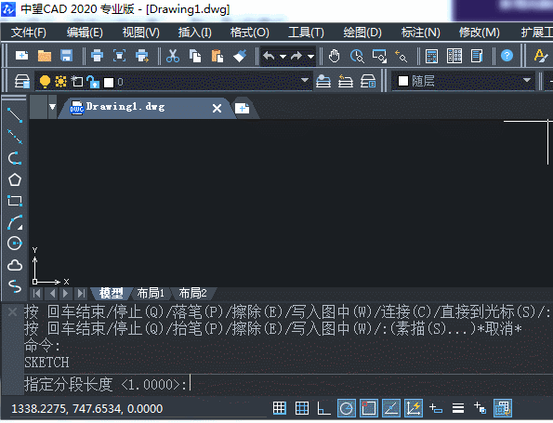553x423 pixels.
Task: Add a new drawing tab
Action: pos(243,109)
